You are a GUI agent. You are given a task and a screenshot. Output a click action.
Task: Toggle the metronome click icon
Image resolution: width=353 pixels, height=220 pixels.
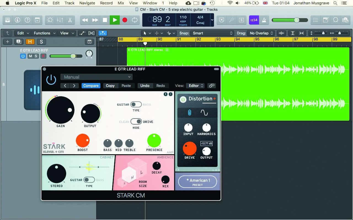point(264,20)
